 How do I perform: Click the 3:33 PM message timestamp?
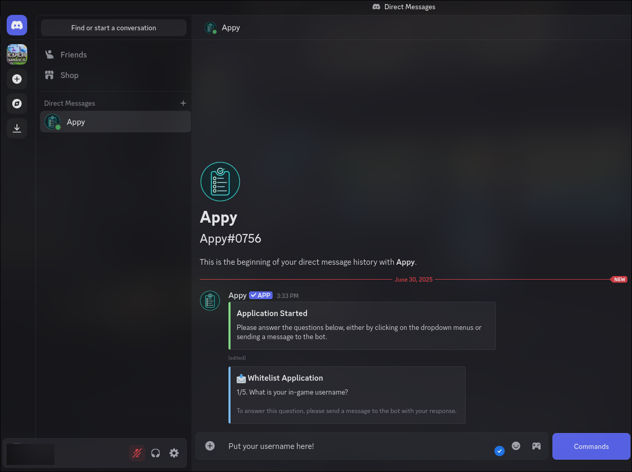[288, 296]
